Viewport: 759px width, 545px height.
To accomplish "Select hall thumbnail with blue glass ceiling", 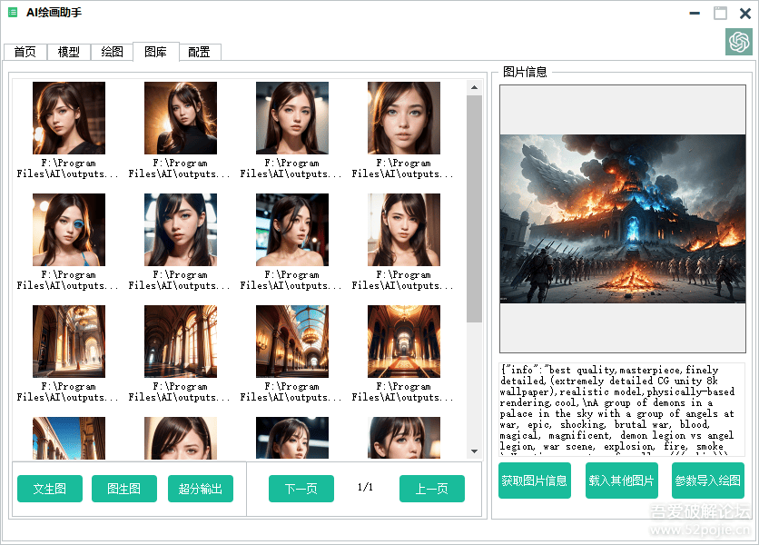I will pyautogui.click(x=292, y=342).
